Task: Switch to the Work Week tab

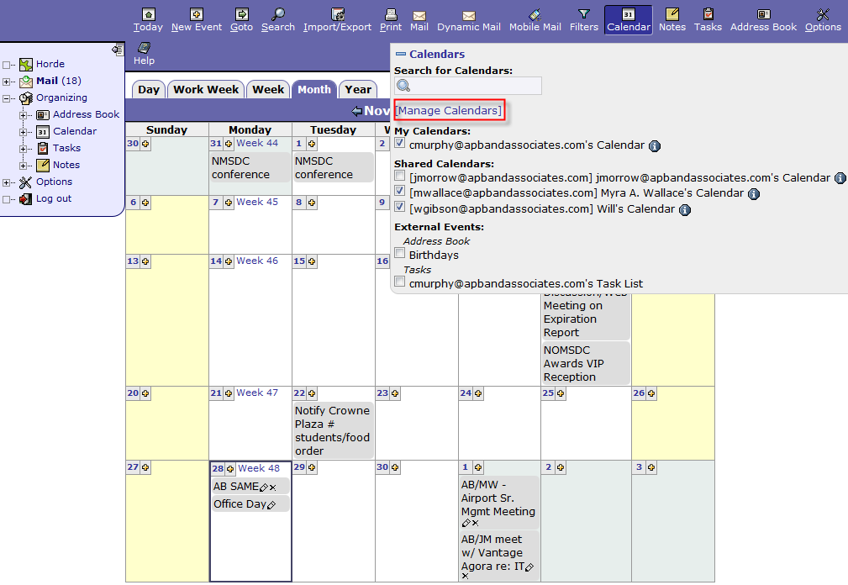Action: coord(206,90)
